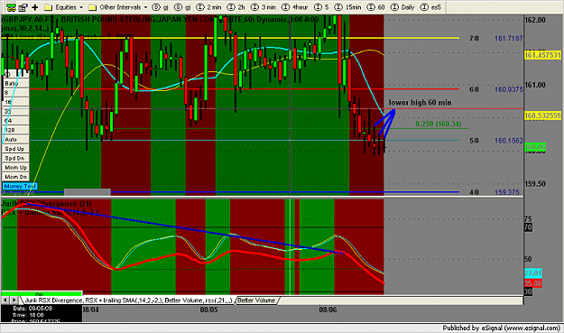Switch to the 4hour interval
564x333 pixels.
[295, 7]
